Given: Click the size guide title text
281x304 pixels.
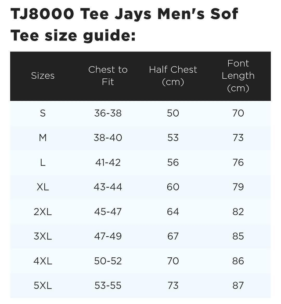Looking at the screenshot, I should (x=124, y=24).
